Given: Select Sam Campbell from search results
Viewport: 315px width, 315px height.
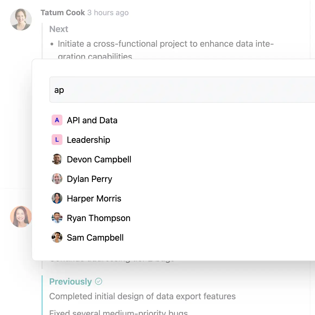Looking at the screenshot, I should pyautogui.click(x=95, y=238).
